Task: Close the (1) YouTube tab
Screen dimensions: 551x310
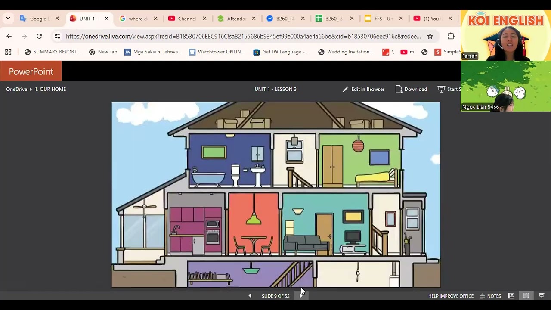Action: click(450, 19)
